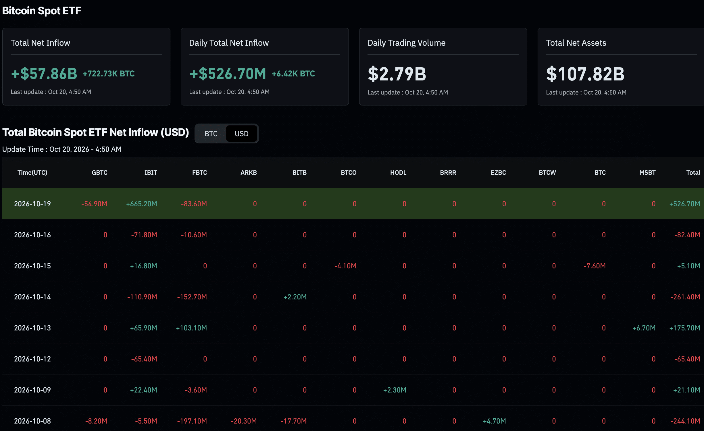The image size is (704, 431).
Task: Click the MSBT column header
Action: pyautogui.click(x=647, y=172)
